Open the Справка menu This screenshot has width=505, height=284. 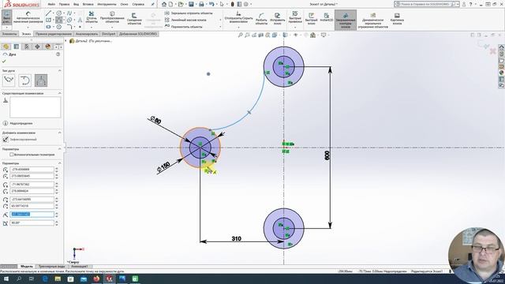pyautogui.click(x=138, y=5)
